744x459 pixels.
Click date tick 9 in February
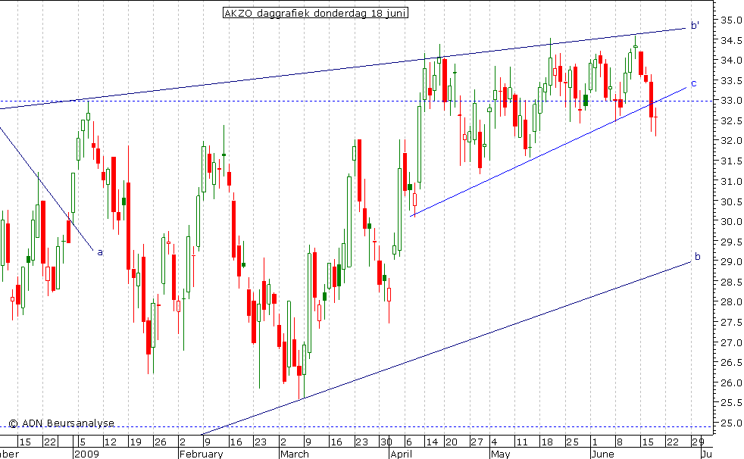click(208, 442)
